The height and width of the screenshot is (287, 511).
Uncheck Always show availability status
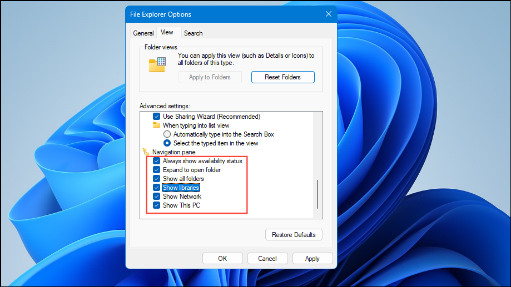click(x=156, y=161)
